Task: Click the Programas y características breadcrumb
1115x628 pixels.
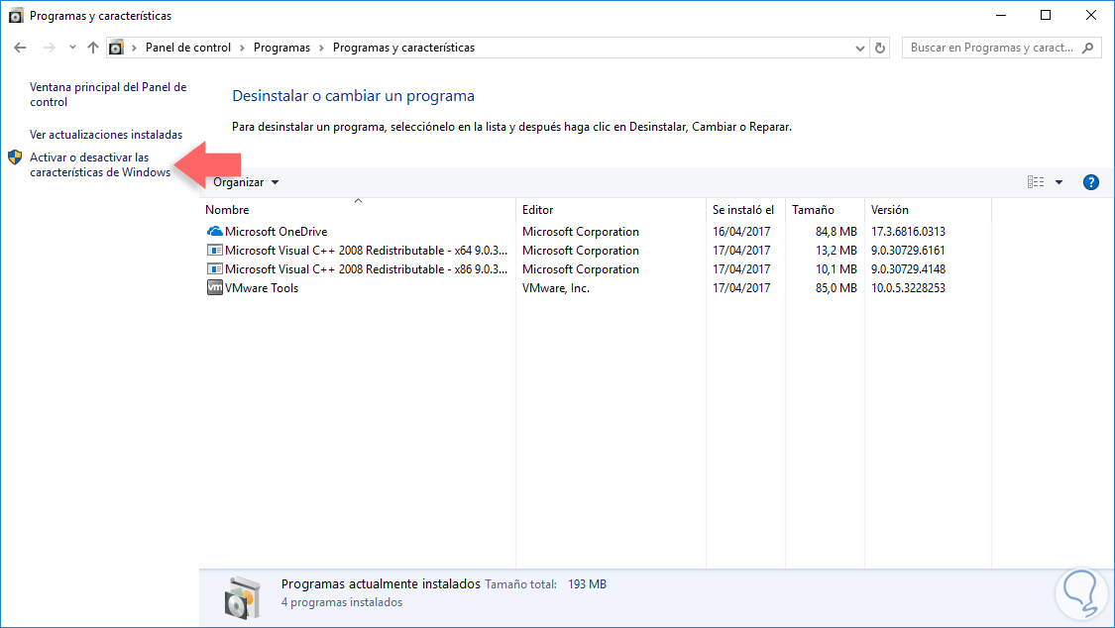Action: click(403, 48)
